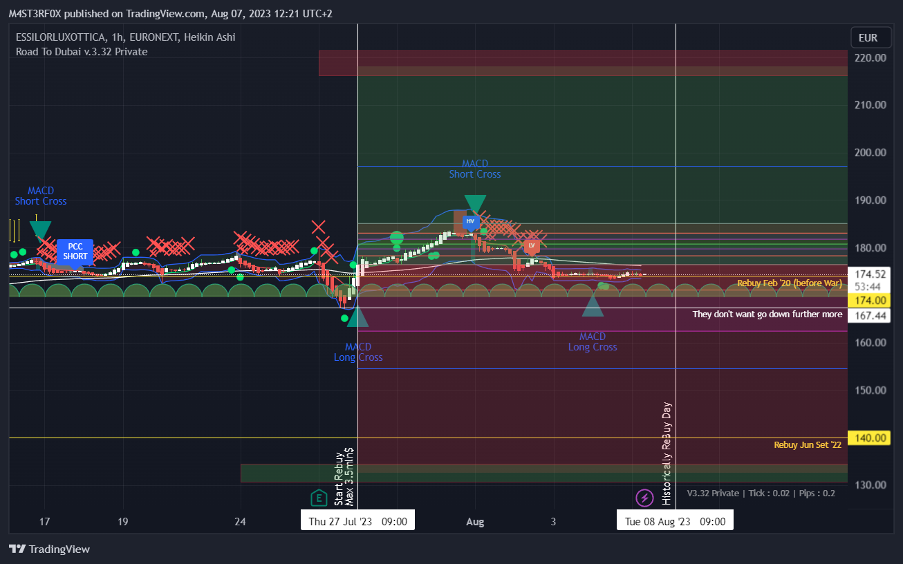
Task: Click the 140.00 yellow price label
Action: pos(871,438)
